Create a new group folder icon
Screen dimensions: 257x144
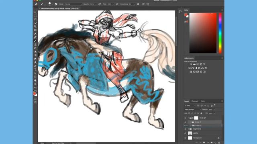(212, 142)
